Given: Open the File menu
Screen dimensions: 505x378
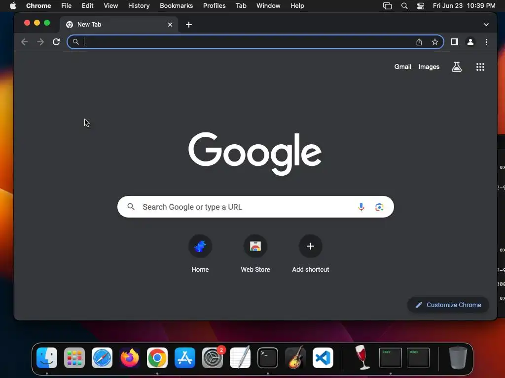Looking at the screenshot, I should click(67, 5).
